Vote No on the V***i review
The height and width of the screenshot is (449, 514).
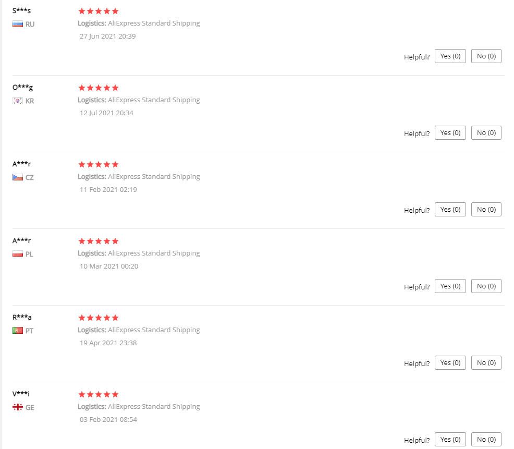(x=486, y=440)
